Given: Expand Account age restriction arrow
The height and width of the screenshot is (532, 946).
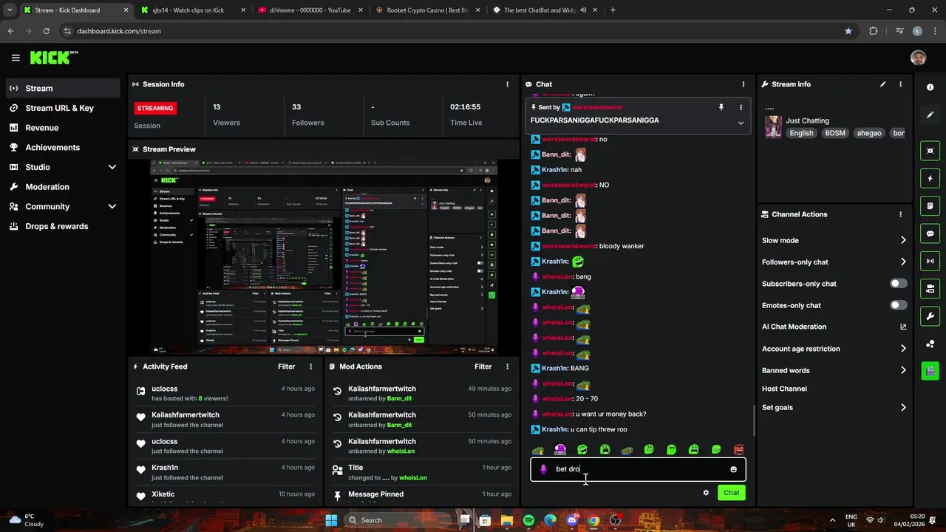Looking at the screenshot, I should pos(903,349).
